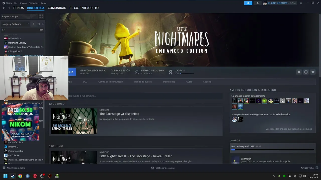
Task: Open the Guías tab
Action: click(x=189, y=82)
